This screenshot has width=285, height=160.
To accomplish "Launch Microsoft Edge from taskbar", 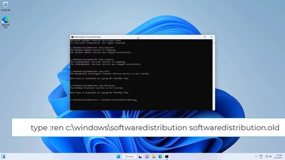I will pyautogui.click(x=160, y=156).
